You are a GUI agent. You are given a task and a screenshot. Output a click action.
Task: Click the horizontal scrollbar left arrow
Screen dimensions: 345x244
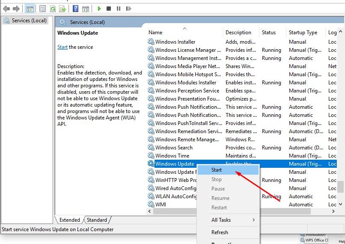(149, 211)
